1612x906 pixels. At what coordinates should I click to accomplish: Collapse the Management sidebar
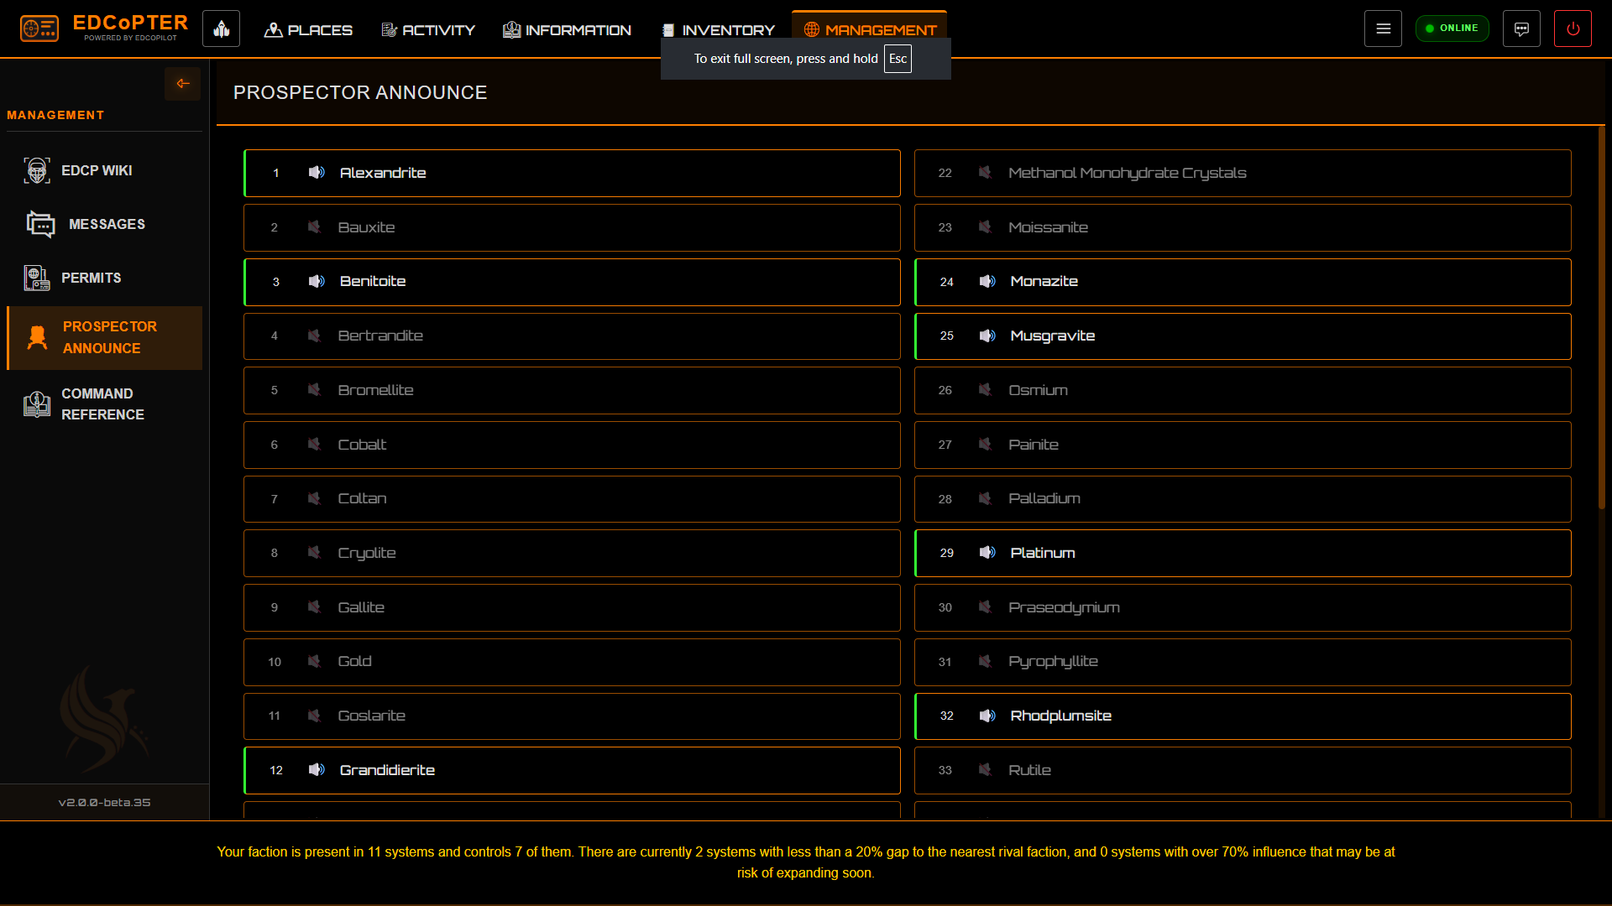point(182,84)
